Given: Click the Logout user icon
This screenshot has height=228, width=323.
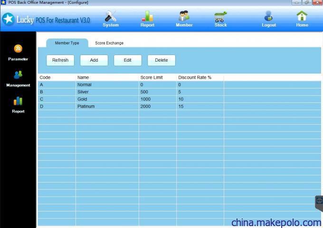Looking at the screenshot, I should pos(269,16).
